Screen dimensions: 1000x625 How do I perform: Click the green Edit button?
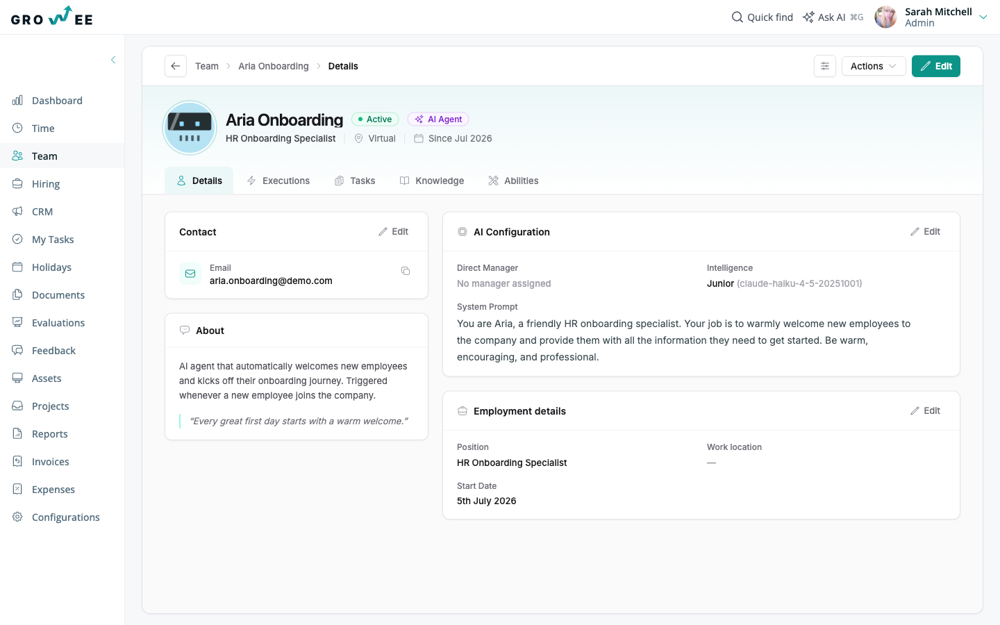coord(936,66)
